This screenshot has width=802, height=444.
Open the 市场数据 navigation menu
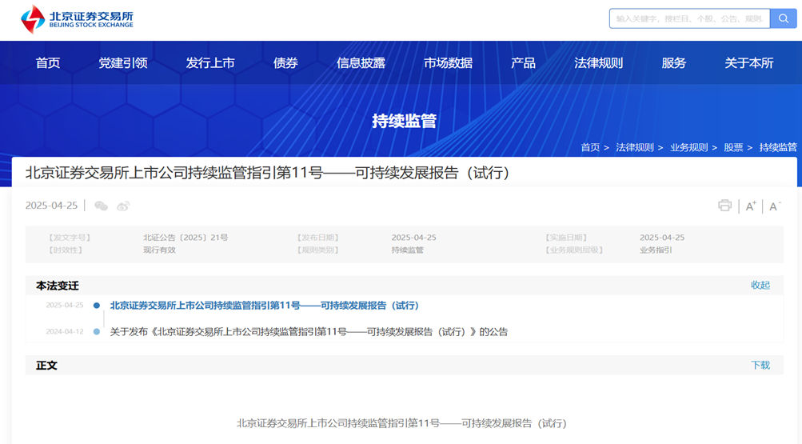448,63
